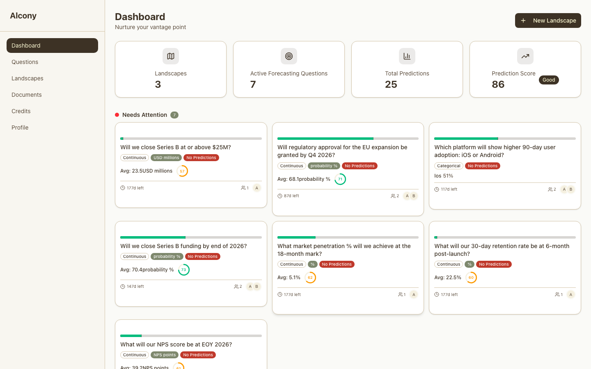Open the market penetration 18-month question
This screenshot has height=369, width=591.
[344, 250]
